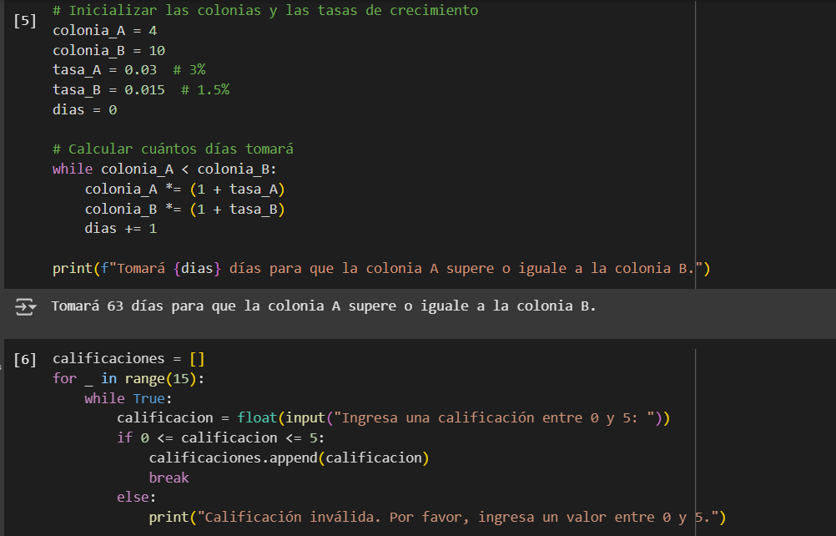The height and width of the screenshot is (536, 836).
Task: Click the 'calificaciones.append(calificacion)' line
Action: (x=289, y=458)
